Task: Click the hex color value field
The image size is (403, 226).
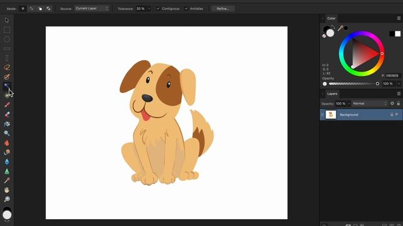Action: coord(392,75)
